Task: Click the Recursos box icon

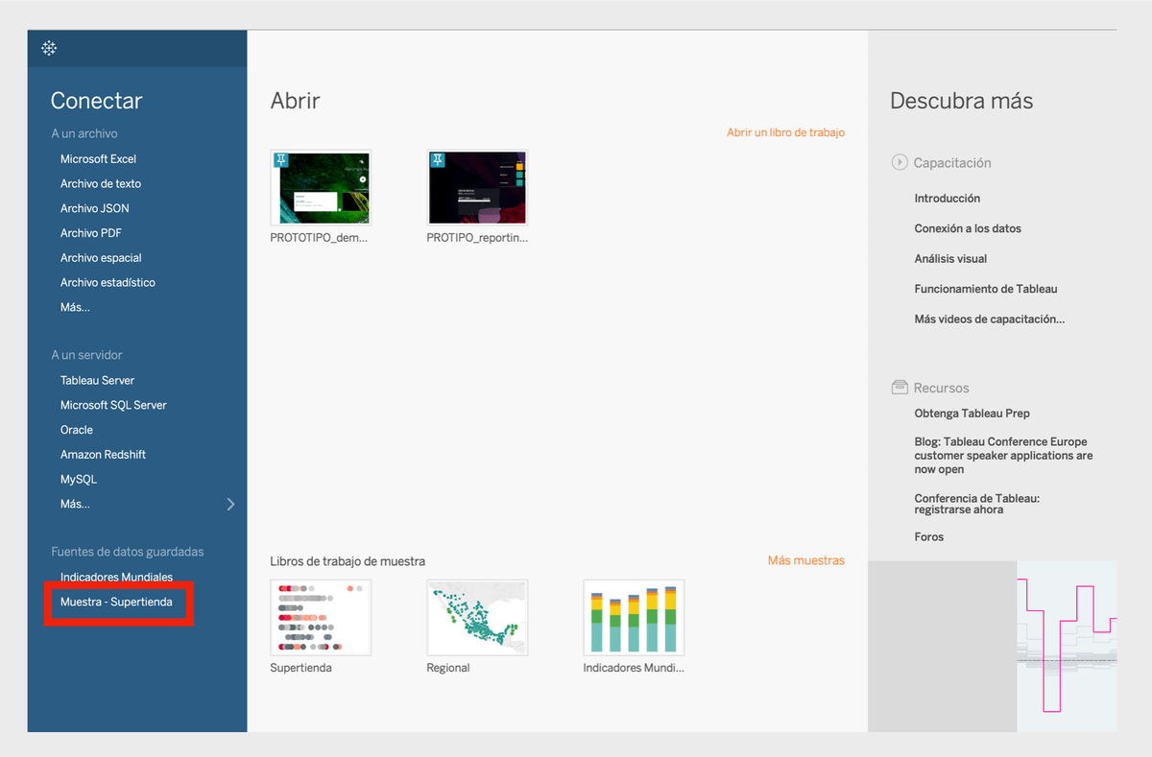Action: click(x=900, y=388)
